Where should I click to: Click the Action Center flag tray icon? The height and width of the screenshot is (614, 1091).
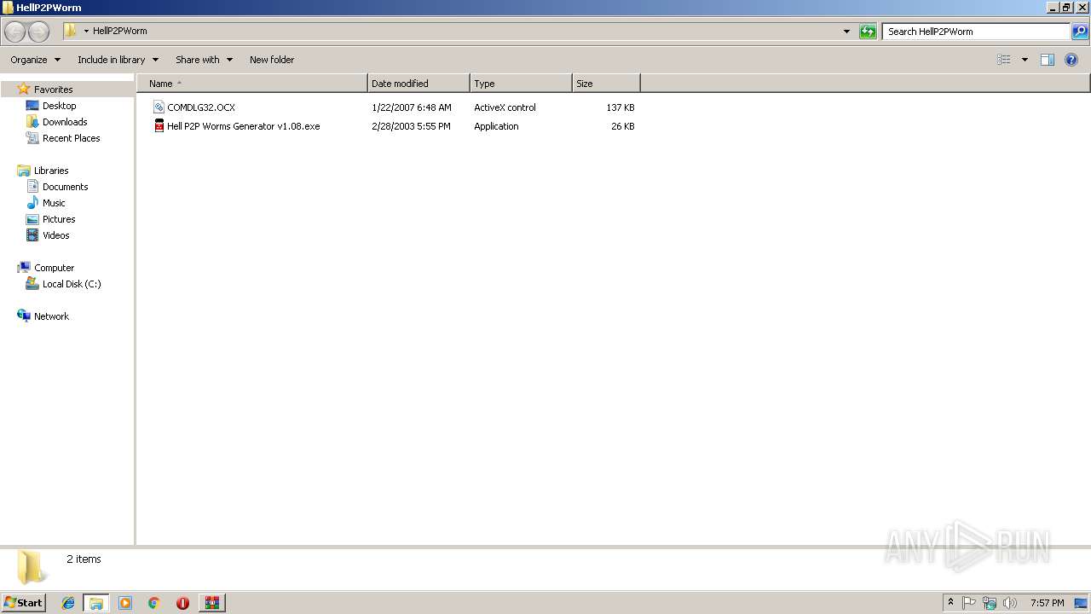point(969,603)
